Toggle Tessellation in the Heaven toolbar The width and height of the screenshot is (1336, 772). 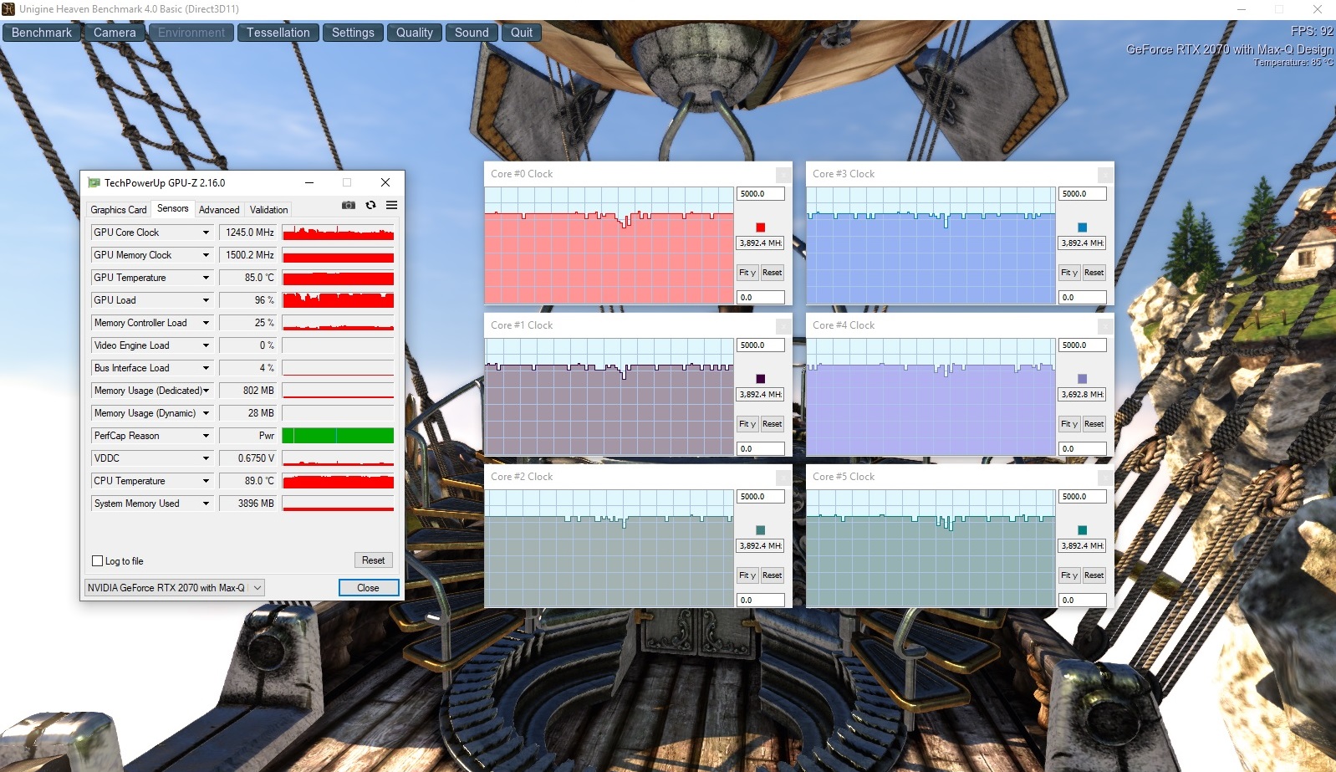point(278,33)
